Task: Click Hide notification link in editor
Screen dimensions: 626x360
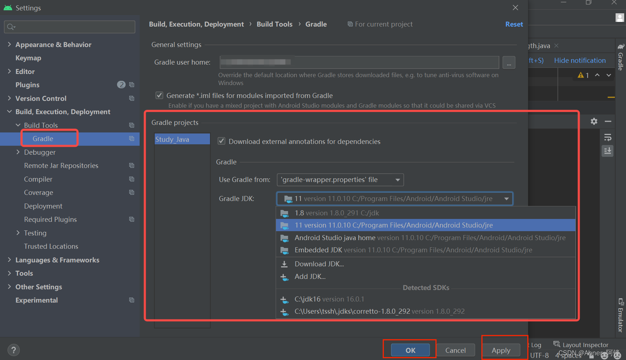Action: (580, 60)
